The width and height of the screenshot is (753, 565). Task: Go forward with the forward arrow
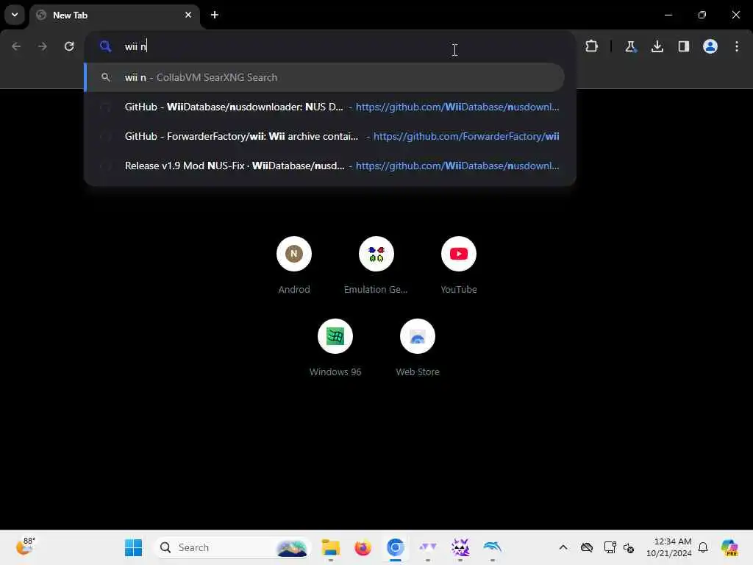click(43, 46)
